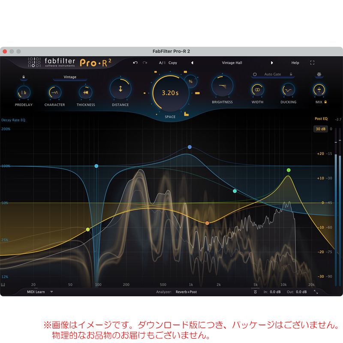Select the yellow-green Post EQ node near 80 Hz
343x343 pixels.
tap(88, 229)
